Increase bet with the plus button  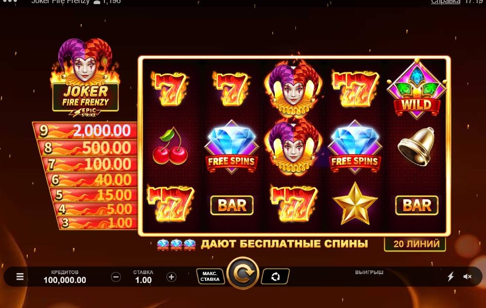tap(172, 277)
